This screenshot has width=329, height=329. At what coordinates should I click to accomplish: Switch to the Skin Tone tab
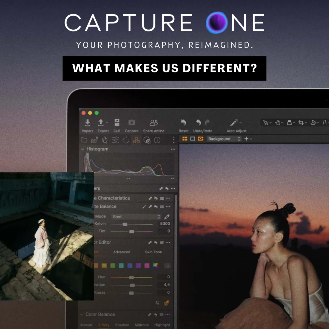(154, 252)
